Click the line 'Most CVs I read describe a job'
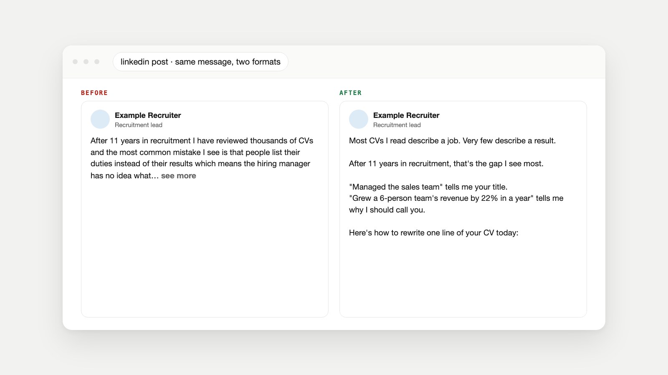668x375 pixels. (x=452, y=141)
